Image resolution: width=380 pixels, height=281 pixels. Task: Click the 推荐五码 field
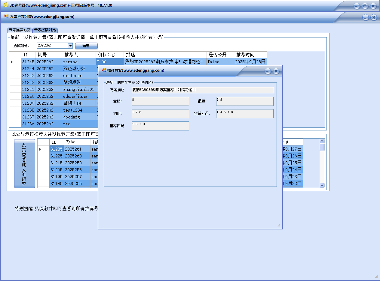pyautogui.click(x=245, y=114)
